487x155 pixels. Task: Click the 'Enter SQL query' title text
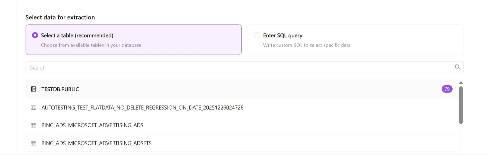click(283, 36)
